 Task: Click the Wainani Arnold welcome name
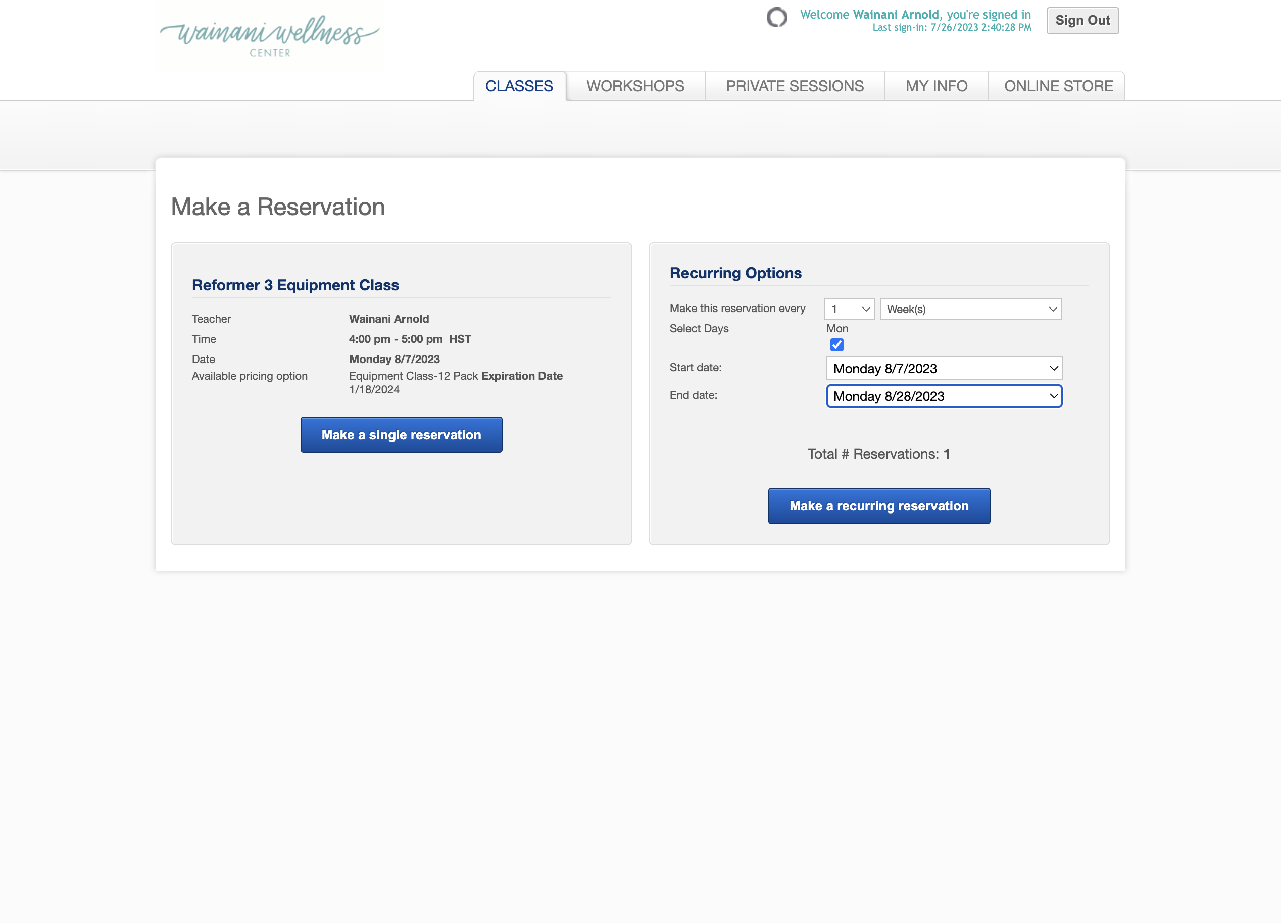point(896,15)
